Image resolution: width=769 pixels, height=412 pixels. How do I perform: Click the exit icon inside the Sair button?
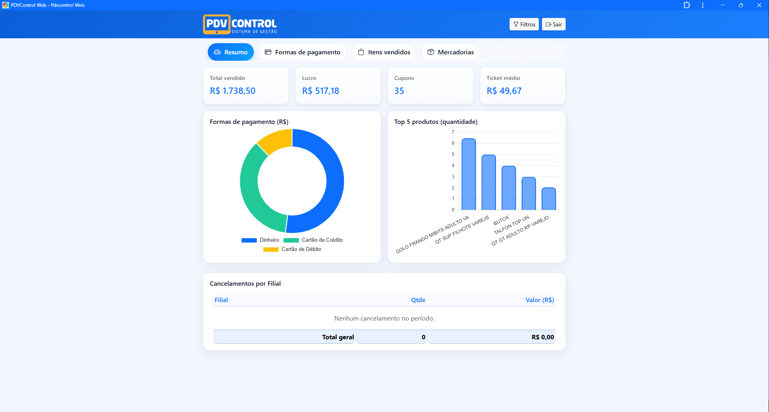point(548,24)
